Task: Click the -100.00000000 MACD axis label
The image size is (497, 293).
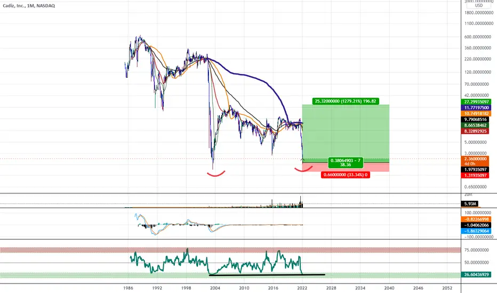Action: tap(479, 237)
